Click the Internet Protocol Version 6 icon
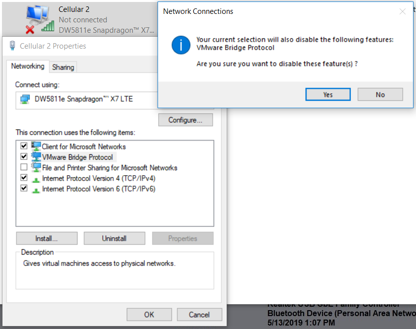The height and width of the screenshot is (329, 416). pos(35,188)
